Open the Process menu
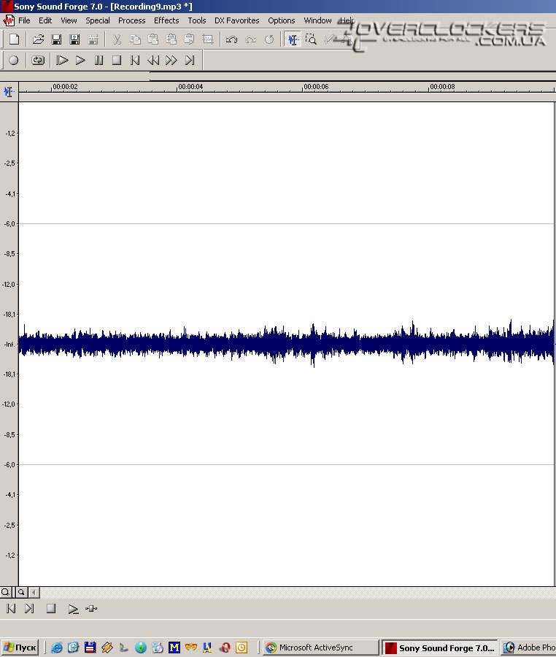Screen dimensions: 556x657 [x=132, y=20]
